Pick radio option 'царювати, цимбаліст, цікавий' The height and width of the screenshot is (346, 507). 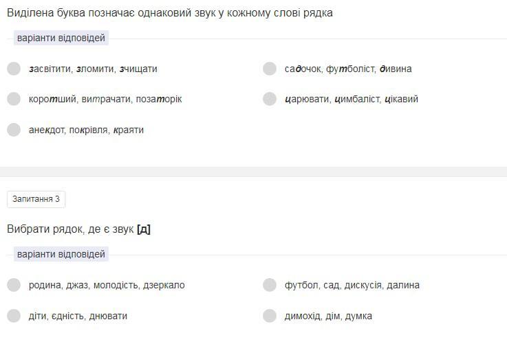270,99
